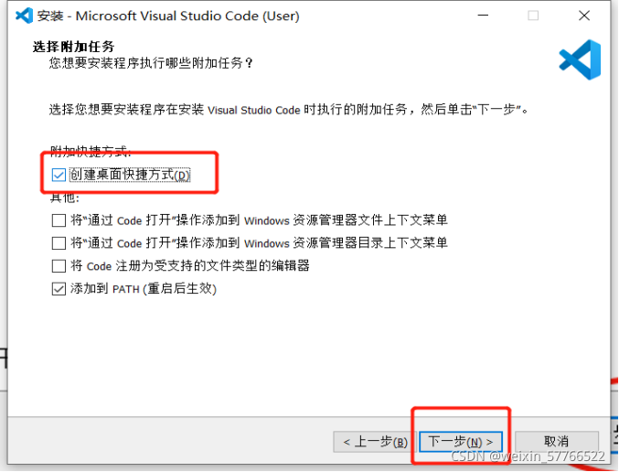Screen dimensions: 619x472
Task: Click the VS Code icon in title bar
Action: coord(24,16)
